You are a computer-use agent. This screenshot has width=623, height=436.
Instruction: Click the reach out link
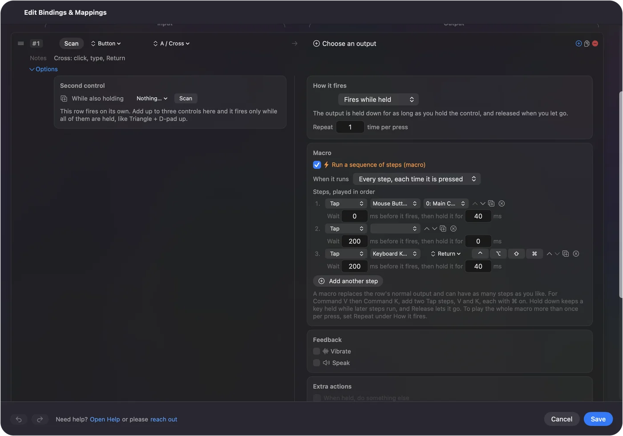pyautogui.click(x=164, y=420)
